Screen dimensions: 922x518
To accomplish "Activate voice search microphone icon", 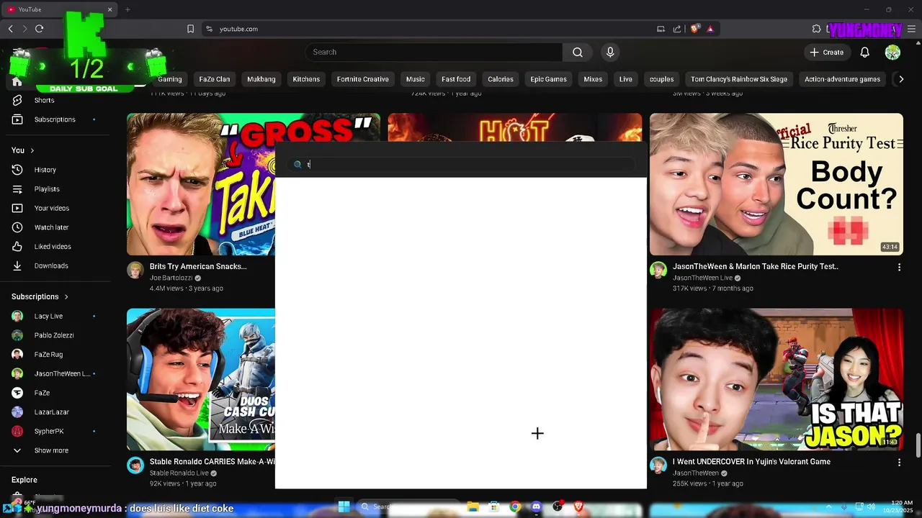I will [610, 52].
